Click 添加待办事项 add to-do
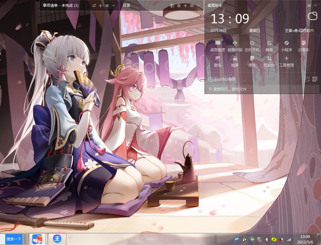321x245 pixels. pos(222,79)
